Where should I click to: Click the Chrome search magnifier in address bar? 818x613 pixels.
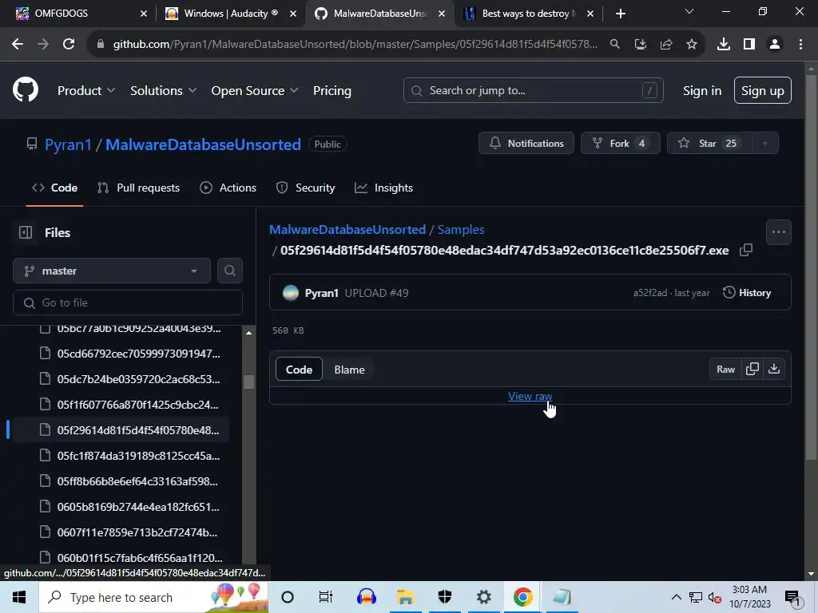pos(615,45)
